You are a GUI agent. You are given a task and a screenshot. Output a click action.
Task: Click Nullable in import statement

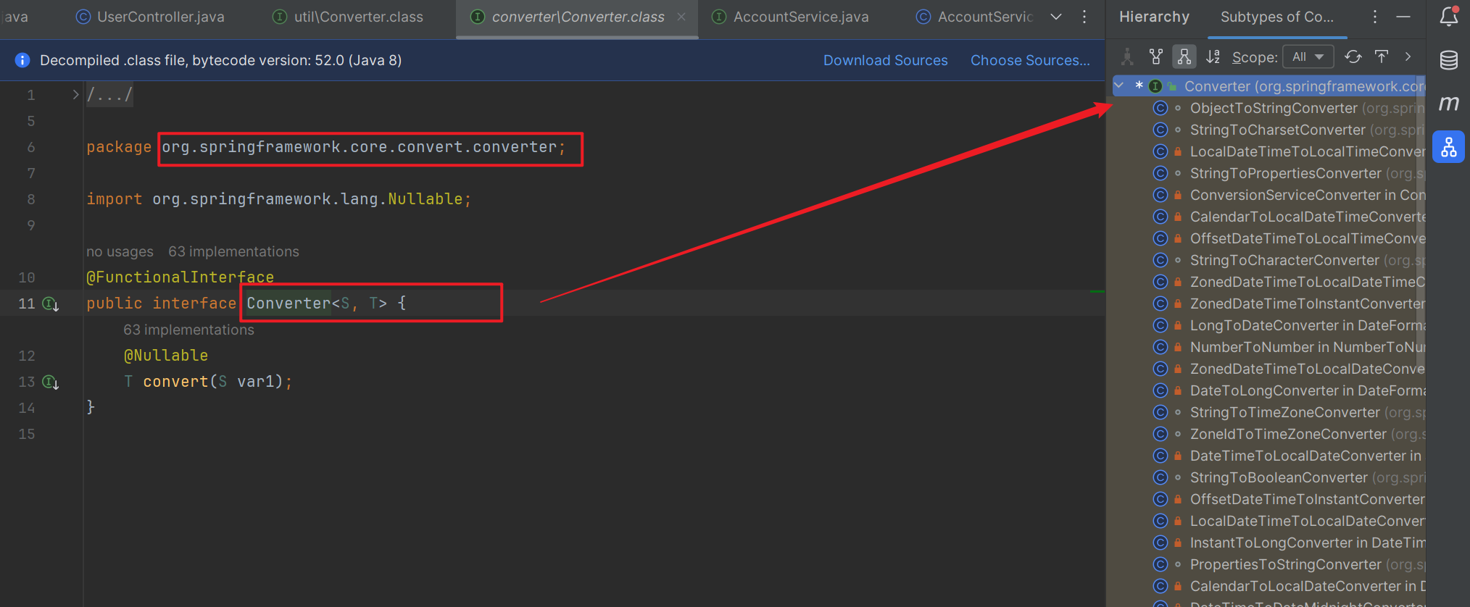click(425, 198)
